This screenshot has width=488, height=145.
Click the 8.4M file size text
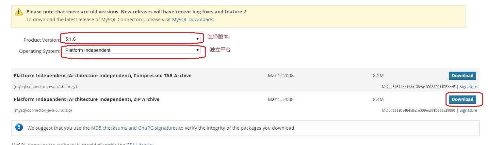click(x=378, y=99)
